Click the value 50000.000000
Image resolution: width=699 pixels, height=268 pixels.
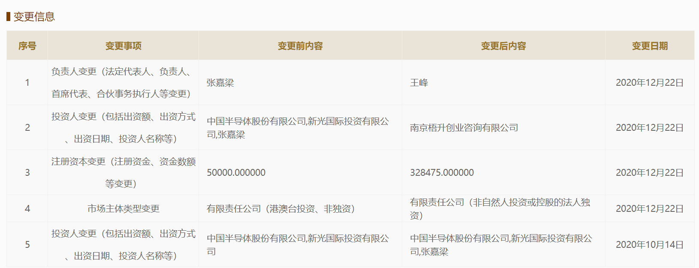click(236, 173)
